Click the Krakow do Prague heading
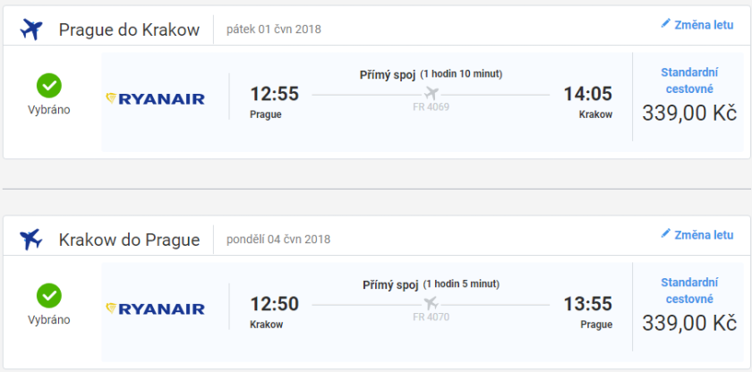 tap(129, 240)
